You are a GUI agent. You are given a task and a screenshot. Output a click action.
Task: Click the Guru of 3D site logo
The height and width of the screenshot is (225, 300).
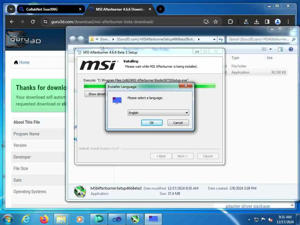(25, 39)
